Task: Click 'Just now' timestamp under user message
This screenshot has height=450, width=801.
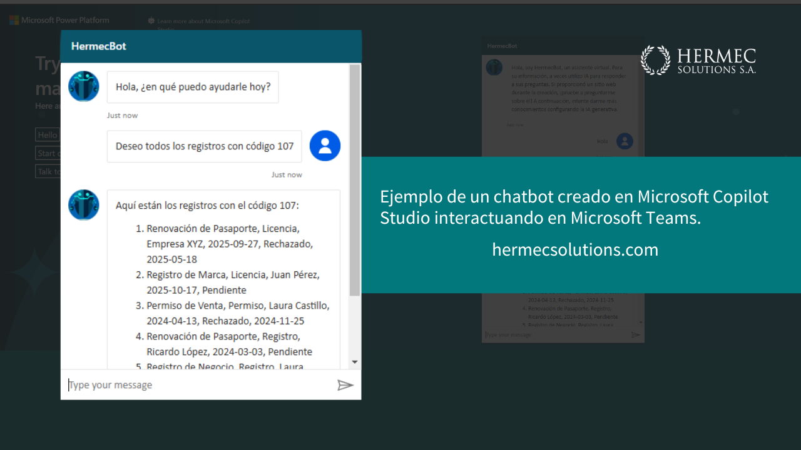Action: 287,175
